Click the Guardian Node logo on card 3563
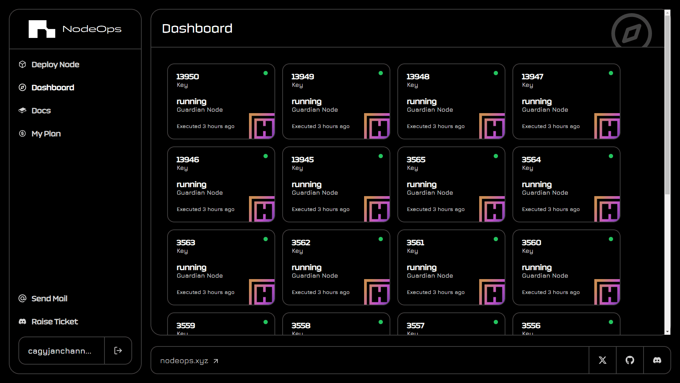The width and height of the screenshot is (680, 383). [262, 292]
